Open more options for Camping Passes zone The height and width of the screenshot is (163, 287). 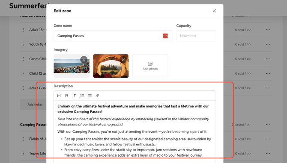[268, 125]
